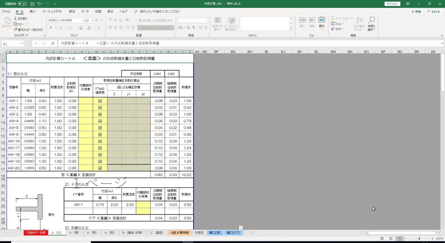Open the number format dropdown
Viewport: 445px width, 243px height.
coord(206,21)
